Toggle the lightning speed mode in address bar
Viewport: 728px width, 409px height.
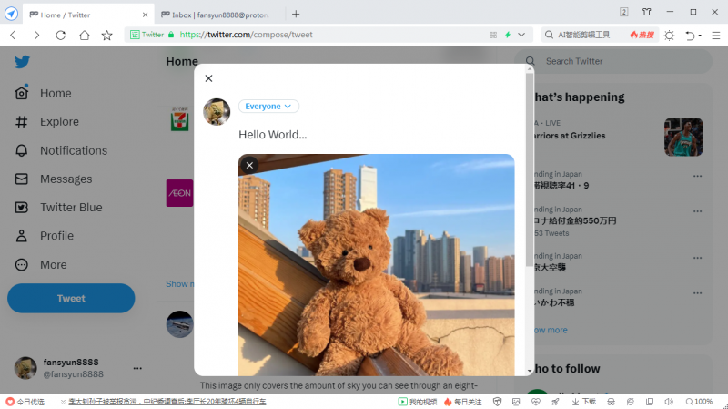tap(508, 35)
